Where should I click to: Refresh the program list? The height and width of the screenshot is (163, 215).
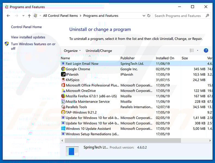pos(149,16)
